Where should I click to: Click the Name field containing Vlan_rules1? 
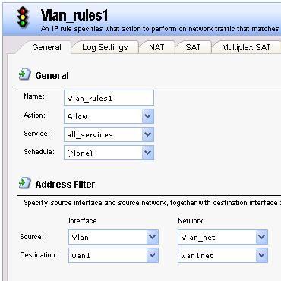[109, 98]
